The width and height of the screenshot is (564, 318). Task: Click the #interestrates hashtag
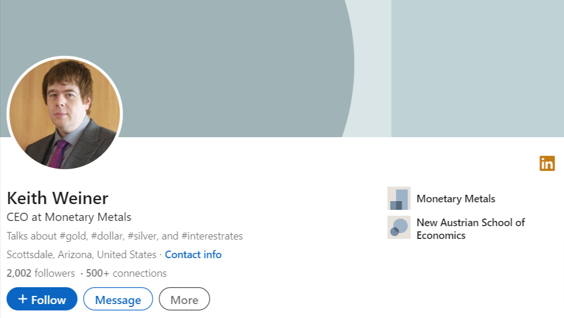click(x=212, y=236)
